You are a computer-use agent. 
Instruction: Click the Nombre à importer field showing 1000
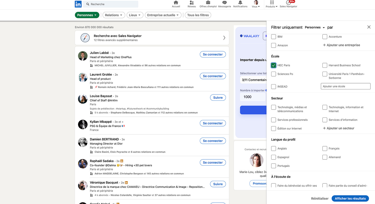tap(252, 97)
